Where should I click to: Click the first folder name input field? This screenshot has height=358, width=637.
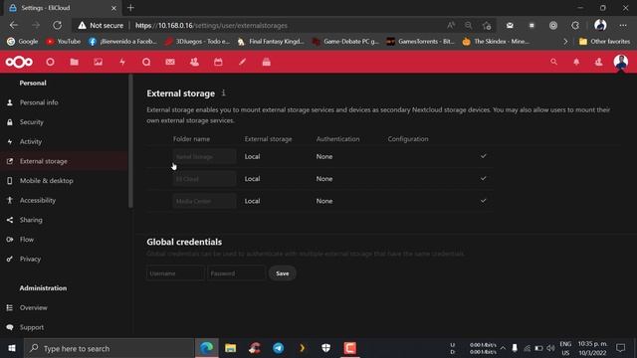[x=204, y=156]
